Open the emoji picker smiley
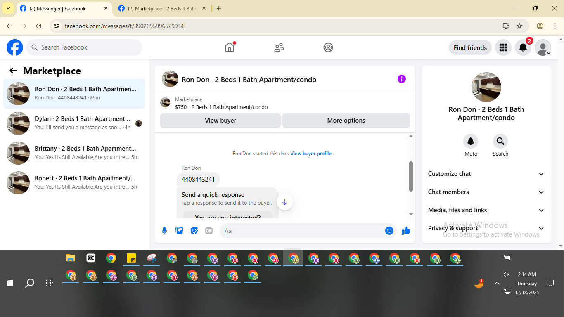The width and height of the screenshot is (564, 317). pyautogui.click(x=389, y=231)
